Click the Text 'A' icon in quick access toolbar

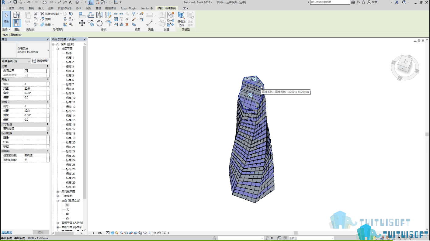(70, 2)
